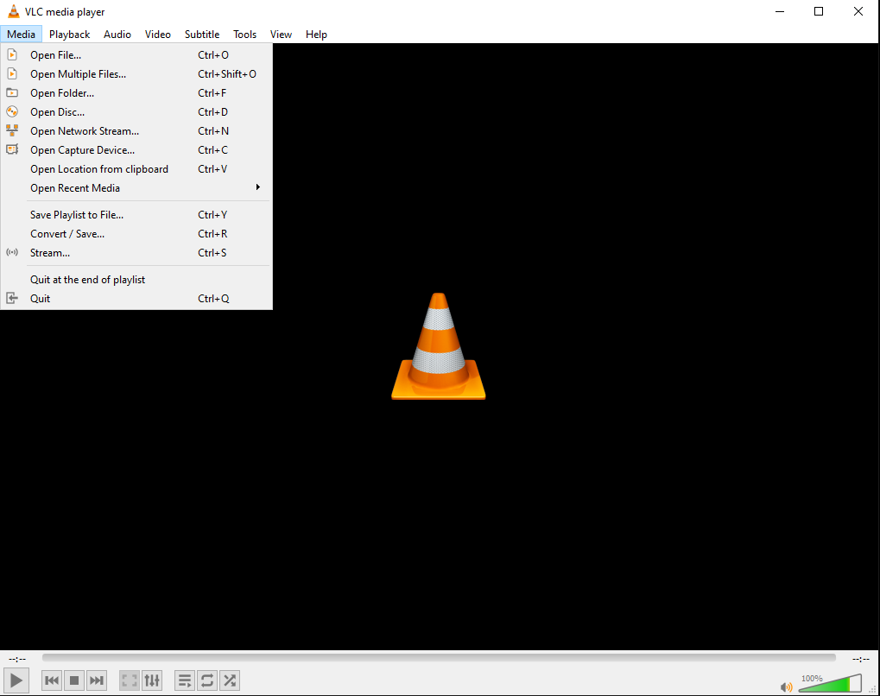This screenshot has width=880, height=696.
Task: Select Open Capture Device... entry
Action: coord(136,150)
